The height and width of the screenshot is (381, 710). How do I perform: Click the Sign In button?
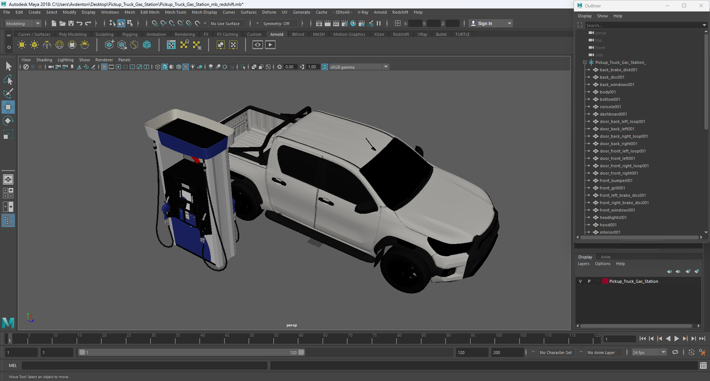(484, 23)
